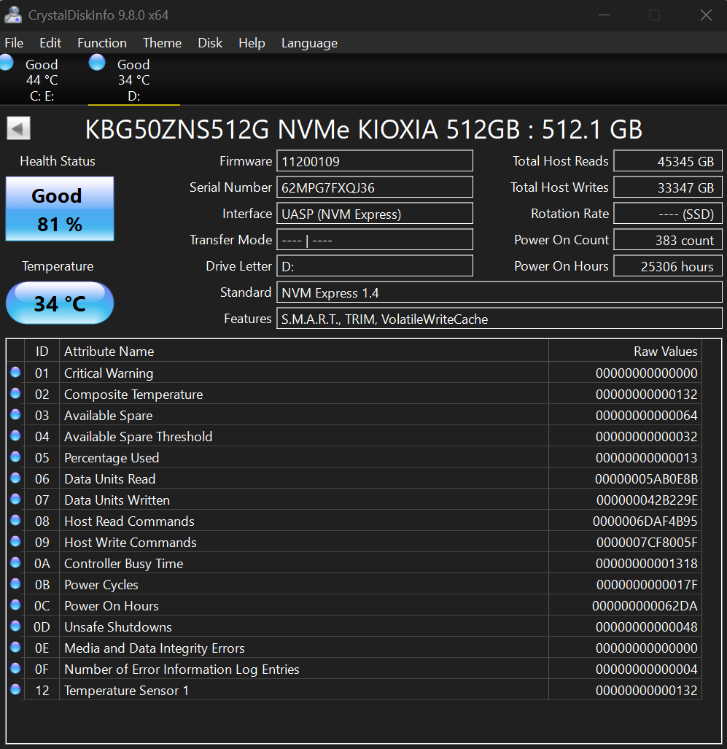Click status dot for Controller Busy Time row
The width and height of the screenshot is (727, 749).
(15, 563)
